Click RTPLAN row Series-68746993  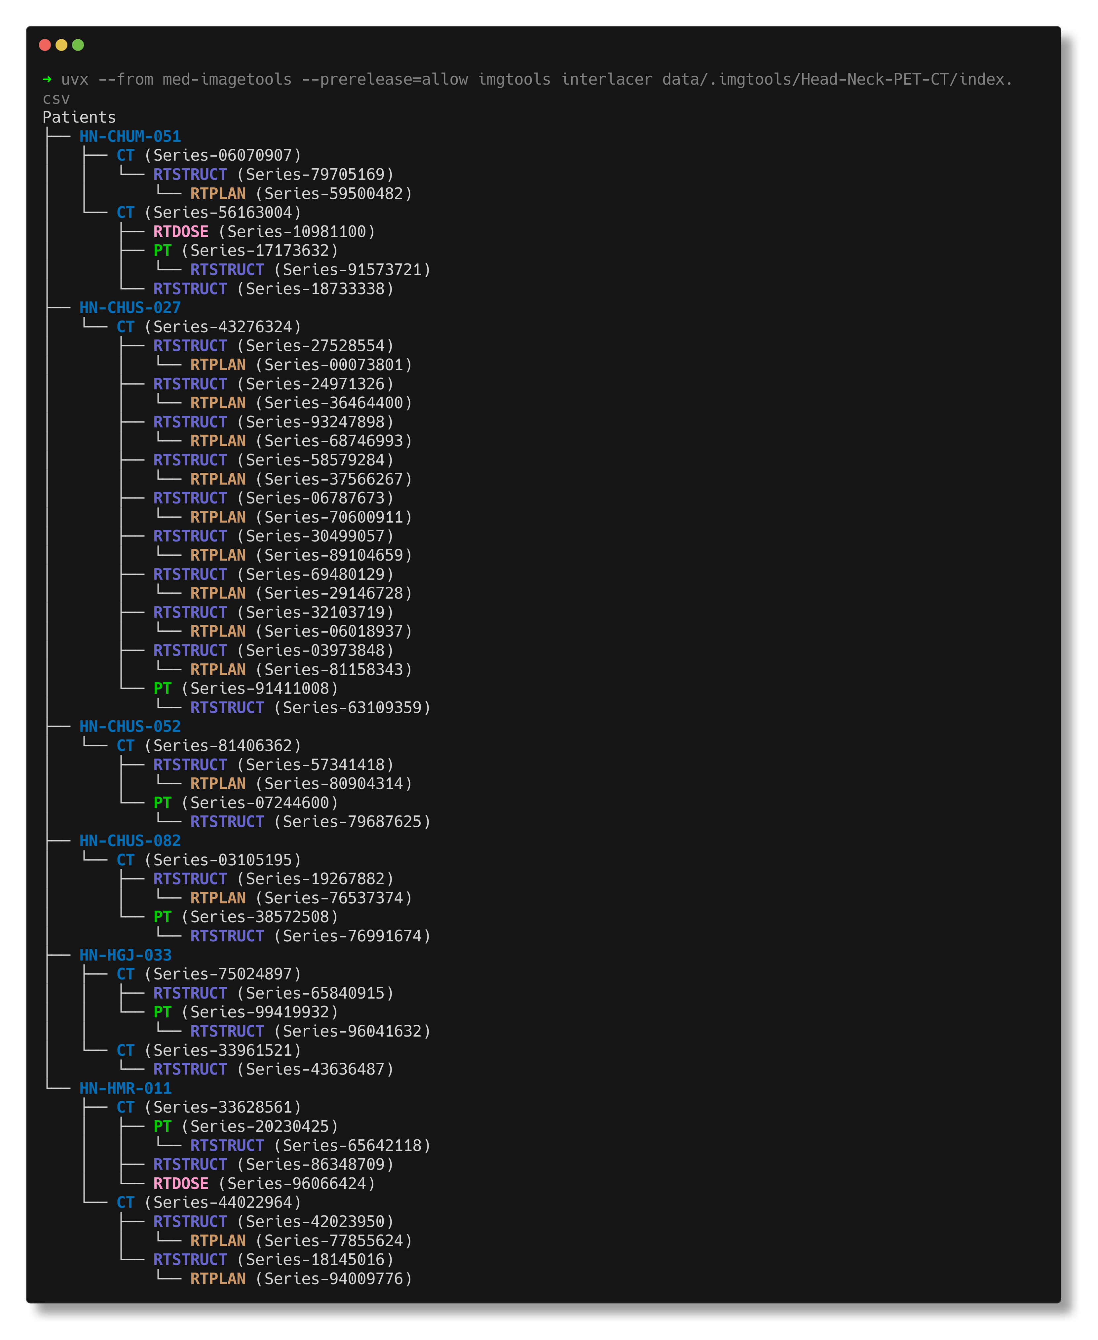coord(302,441)
